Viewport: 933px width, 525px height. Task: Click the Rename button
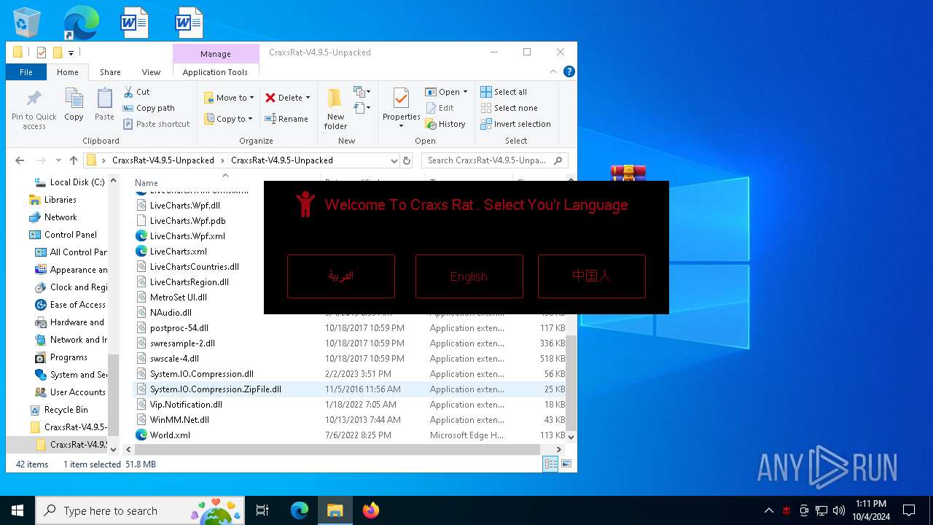pos(286,119)
